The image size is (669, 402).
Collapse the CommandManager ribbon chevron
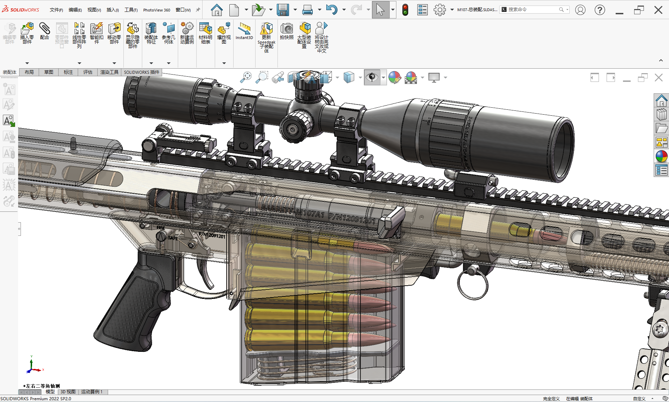661,60
